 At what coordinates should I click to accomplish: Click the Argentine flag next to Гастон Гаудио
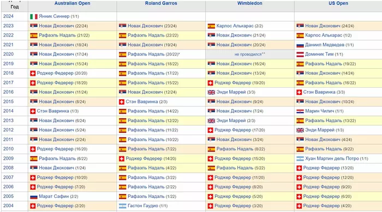[122, 206]
